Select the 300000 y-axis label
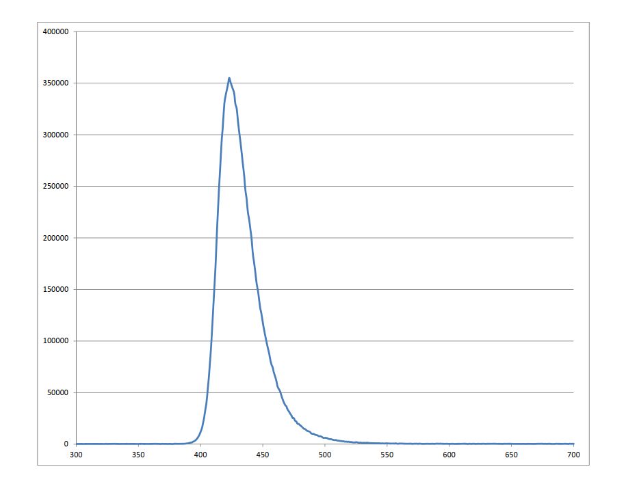 55,135
